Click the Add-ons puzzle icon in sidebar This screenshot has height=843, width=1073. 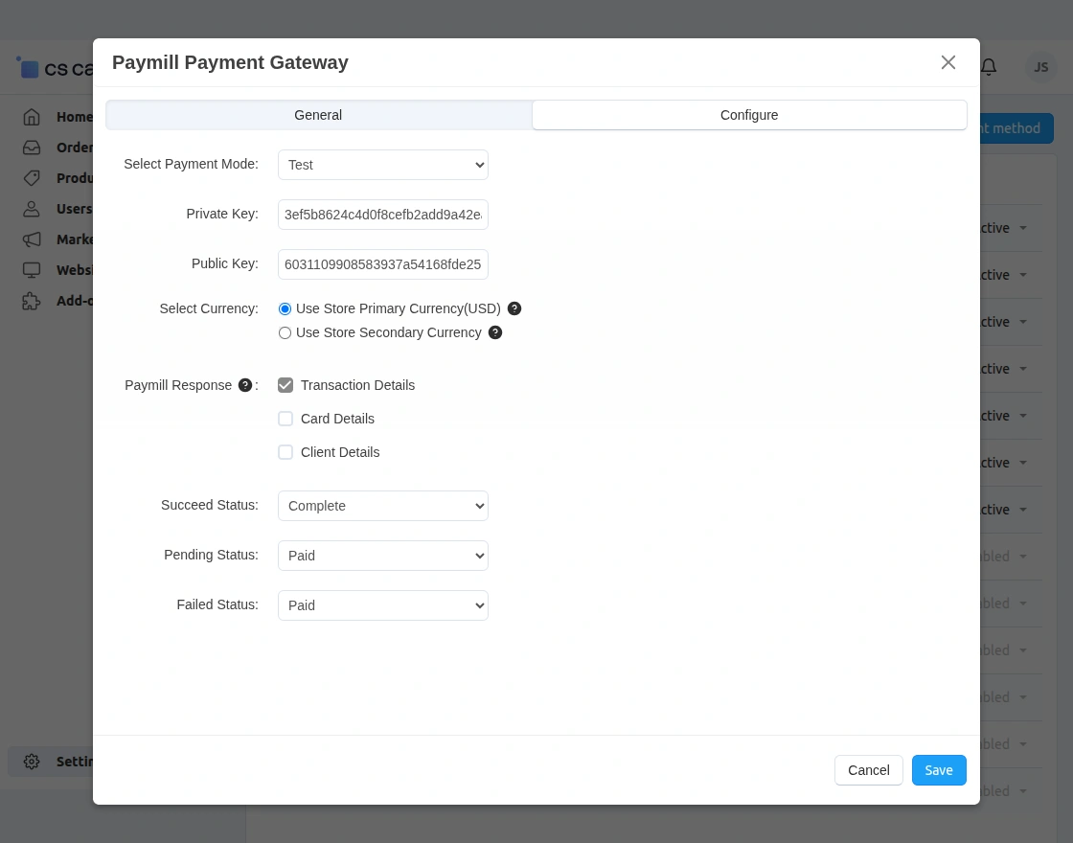(32, 301)
